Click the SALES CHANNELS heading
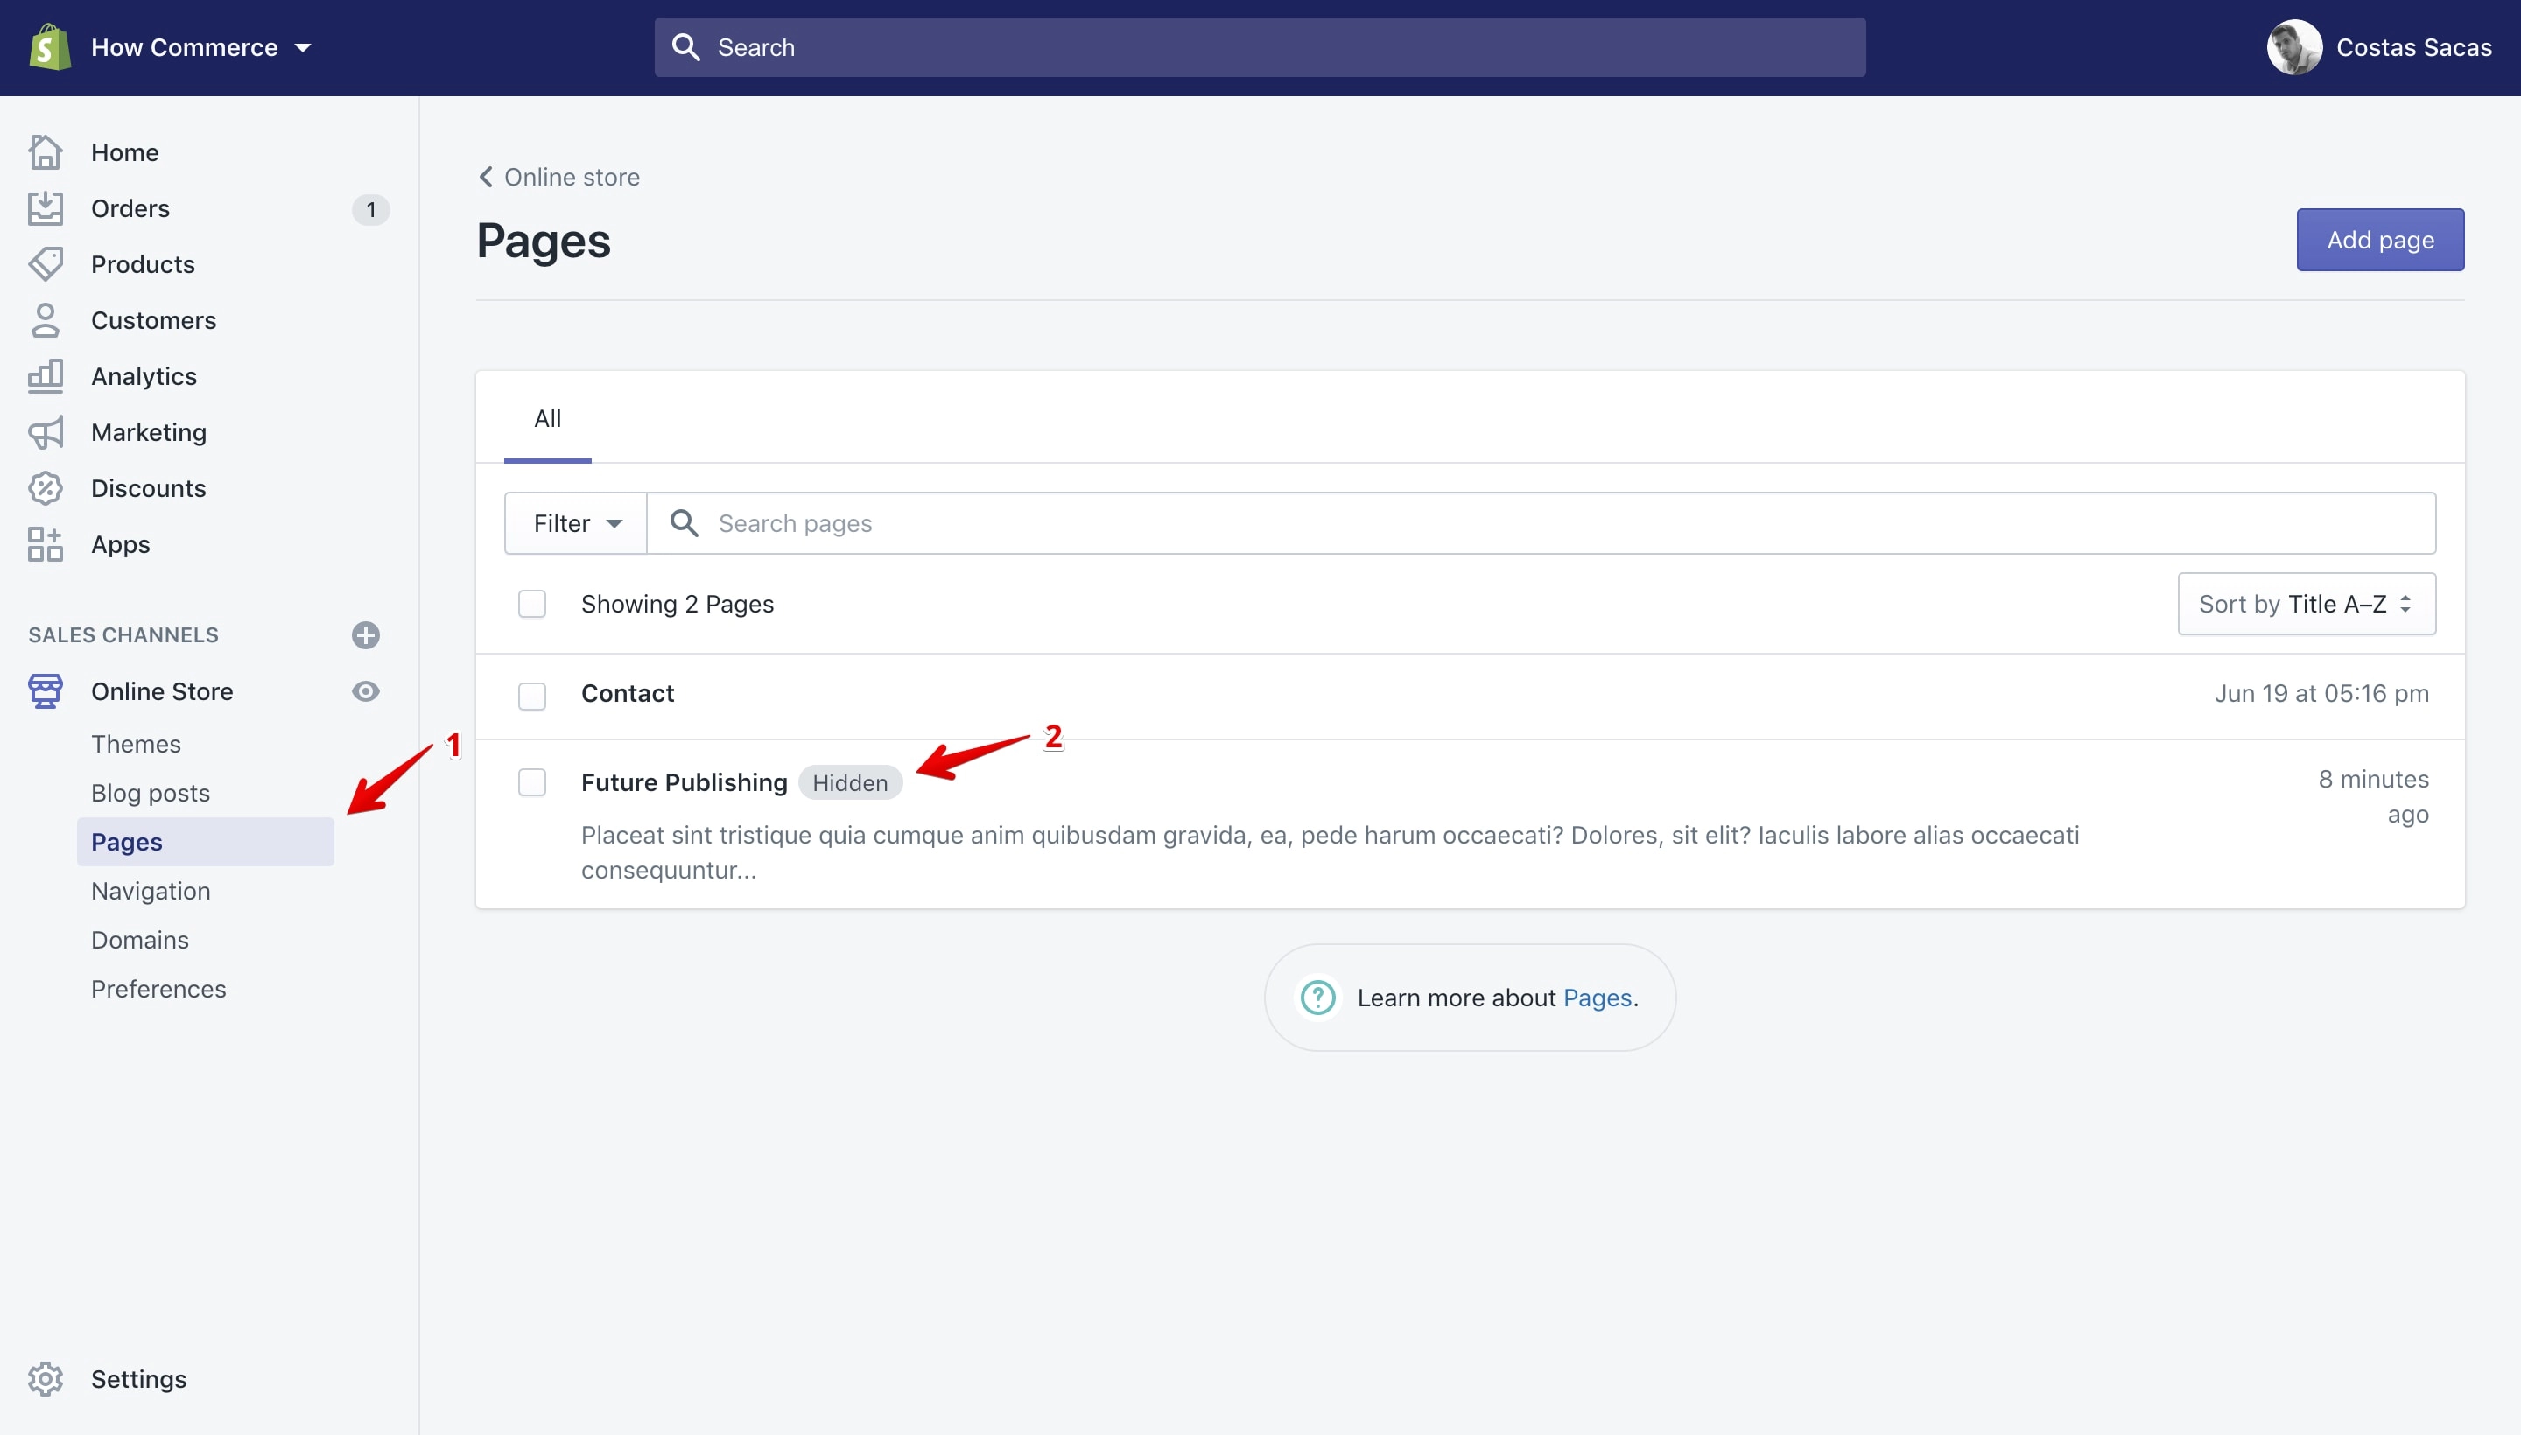 click(123, 634)
